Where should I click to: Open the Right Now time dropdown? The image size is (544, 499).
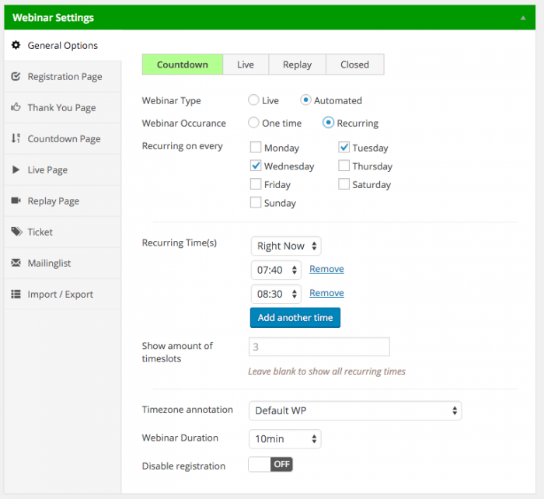(286, 246)
